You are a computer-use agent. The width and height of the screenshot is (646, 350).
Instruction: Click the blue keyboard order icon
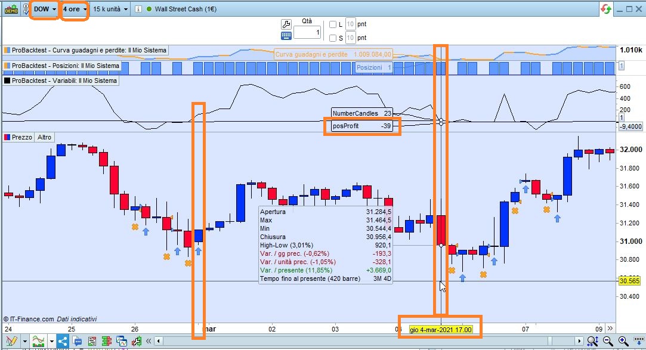[x=286, y=36]
